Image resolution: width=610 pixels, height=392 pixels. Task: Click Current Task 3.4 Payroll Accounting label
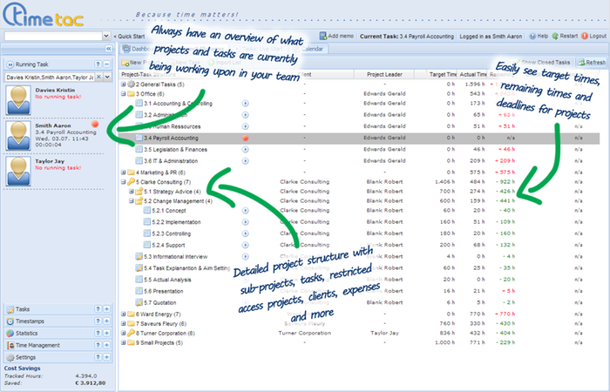[407, 37]
